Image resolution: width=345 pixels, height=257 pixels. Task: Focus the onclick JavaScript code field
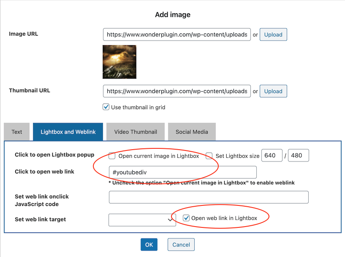(x=209, y=197)
